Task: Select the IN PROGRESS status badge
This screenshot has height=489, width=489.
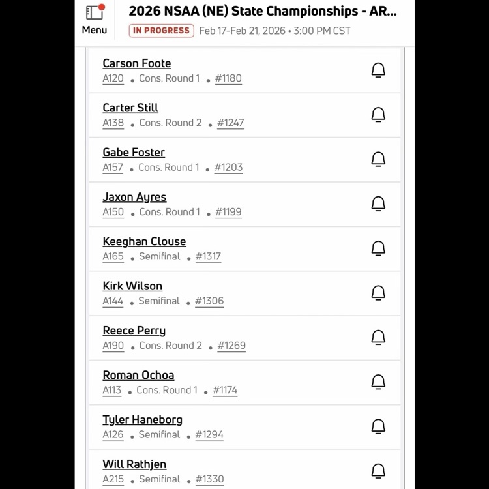Action: 161,31
